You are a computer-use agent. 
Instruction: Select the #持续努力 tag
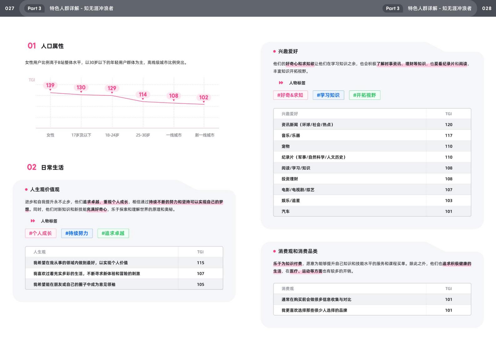pos(77,233)
